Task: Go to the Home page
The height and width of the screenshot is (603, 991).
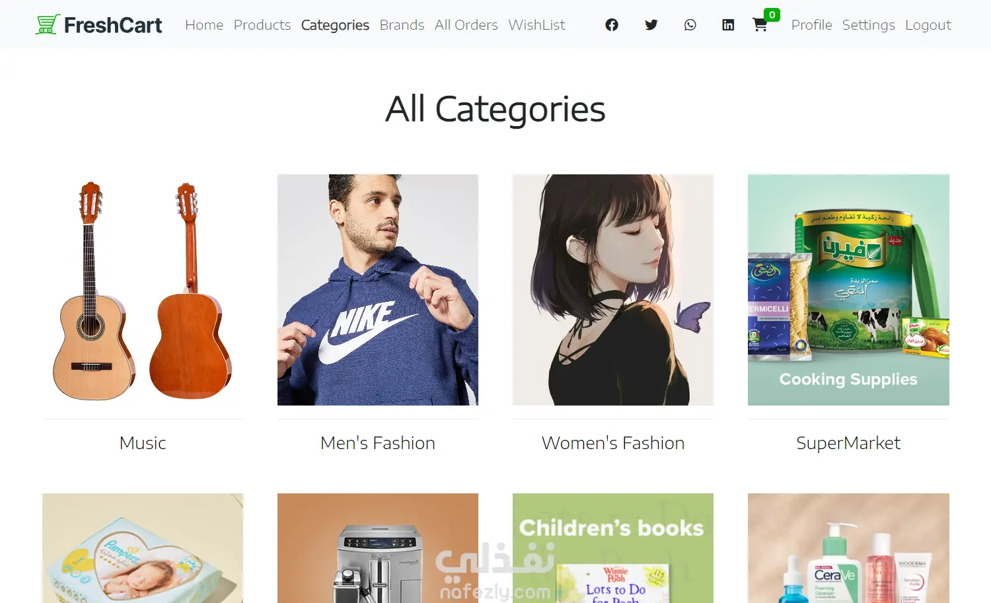Action: pyautogui.click(x=204, y=25)
